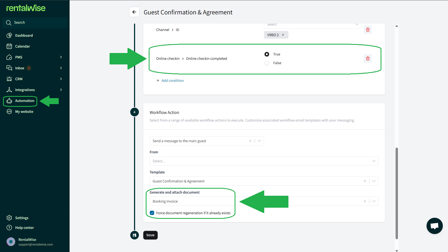Save the workflow
Screen dimensions: 448x252
[x=150, y=235]
